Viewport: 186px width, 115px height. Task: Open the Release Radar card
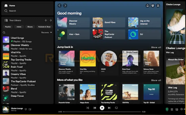point(151,62)
